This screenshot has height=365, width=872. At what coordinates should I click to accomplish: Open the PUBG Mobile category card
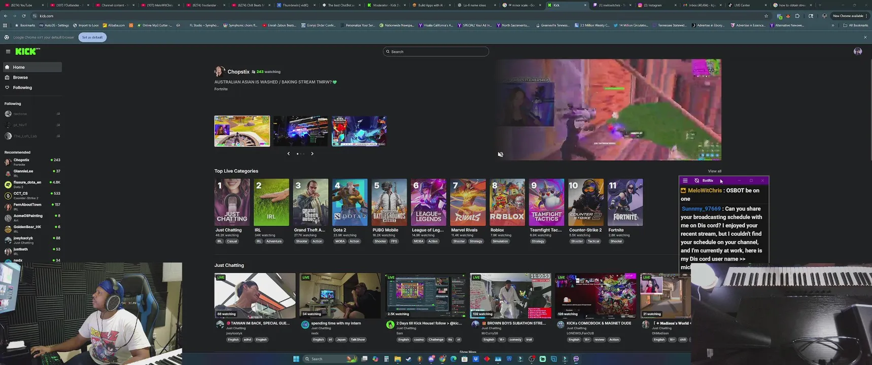pos(389,202)
